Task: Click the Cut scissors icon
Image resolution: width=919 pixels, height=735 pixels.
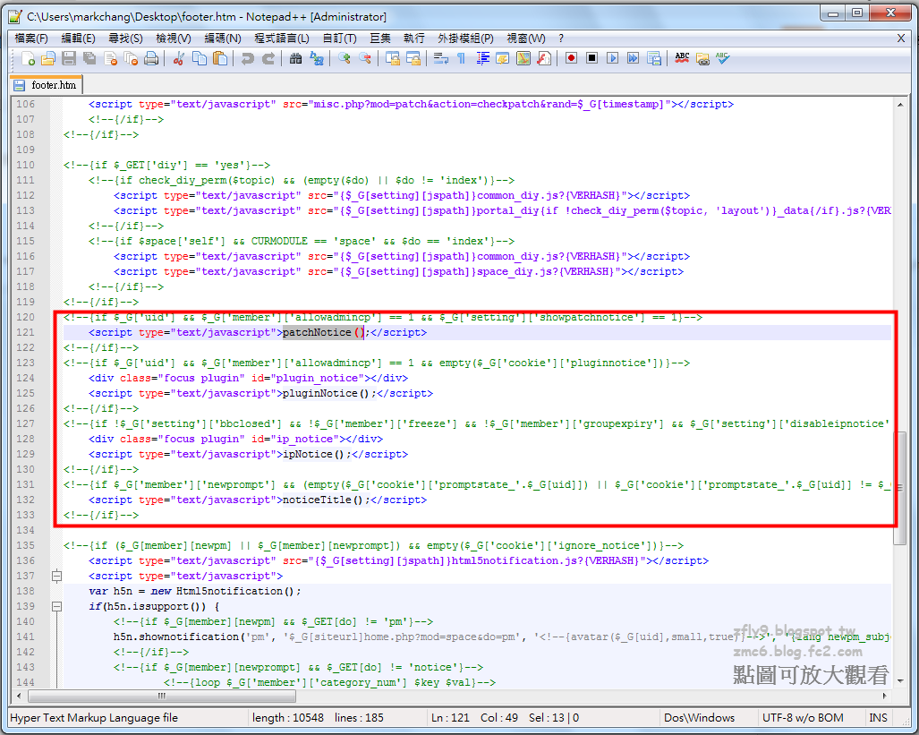Action: click(179, 58)
